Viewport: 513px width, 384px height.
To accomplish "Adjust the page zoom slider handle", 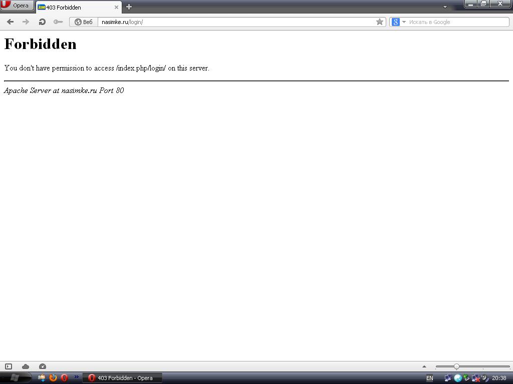I will pyautogui.click(x=456, y=366).
